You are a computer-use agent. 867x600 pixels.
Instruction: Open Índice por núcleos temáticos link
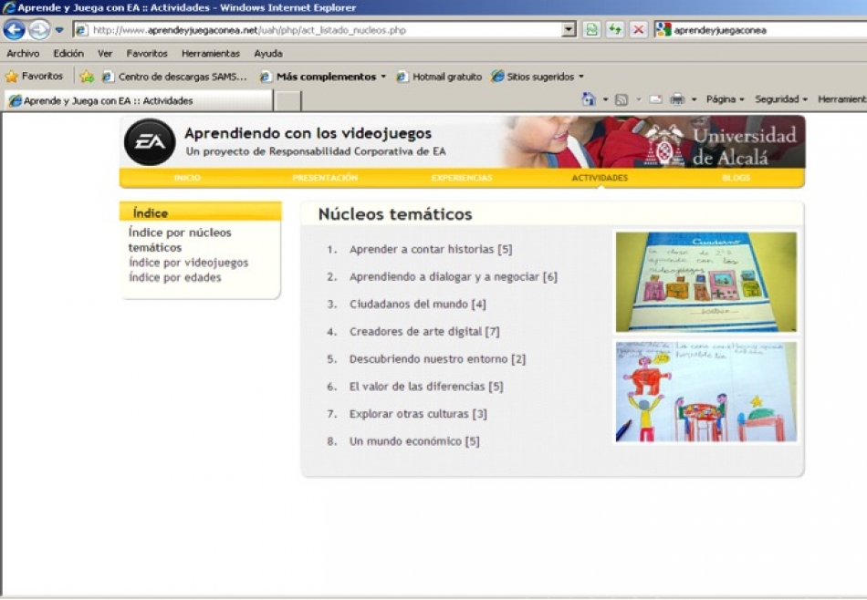pyautogui.click(x=180, y=240)
